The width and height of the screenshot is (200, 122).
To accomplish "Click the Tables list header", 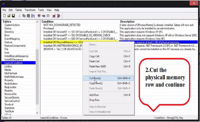I will click(x=7, y=22).
